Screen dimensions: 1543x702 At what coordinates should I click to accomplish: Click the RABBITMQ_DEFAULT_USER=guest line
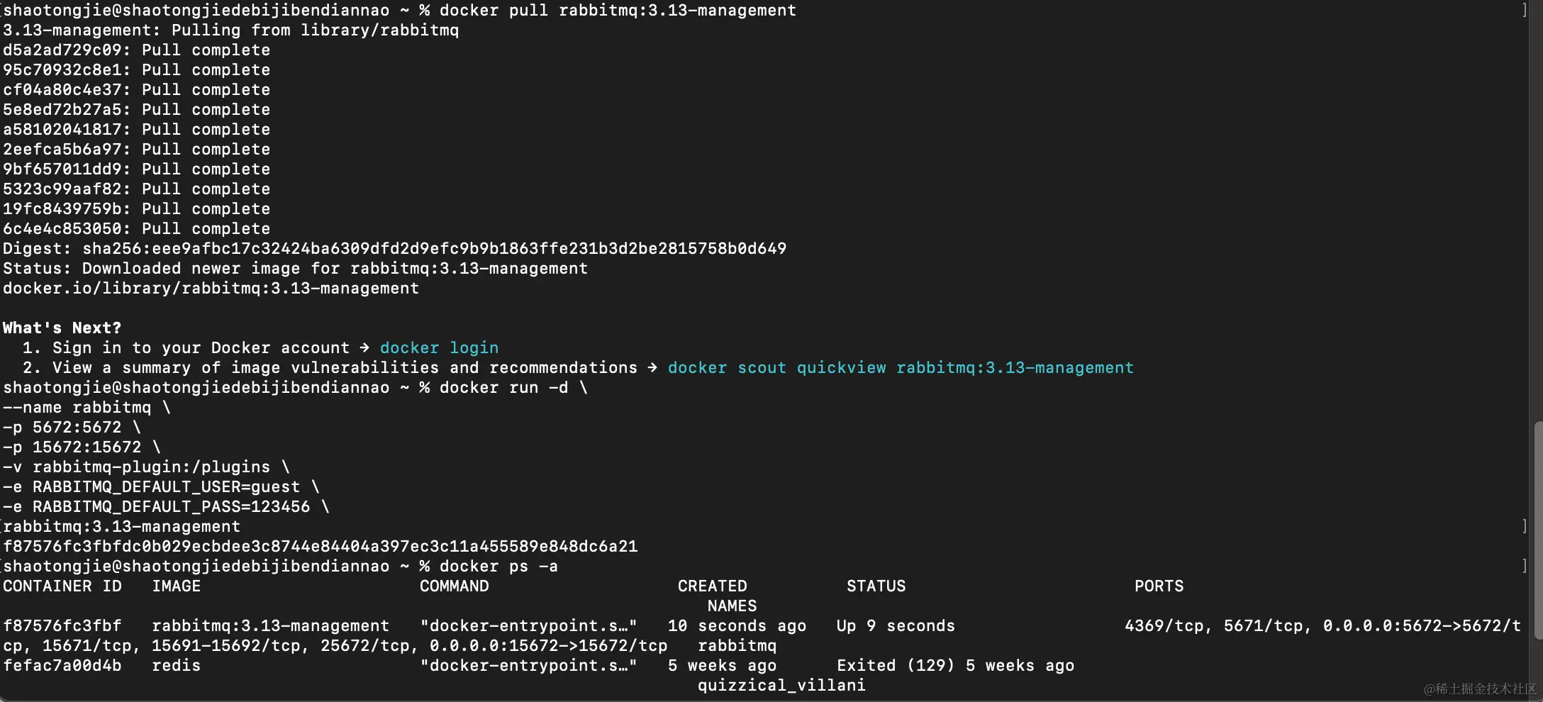[x=161, y=486]
